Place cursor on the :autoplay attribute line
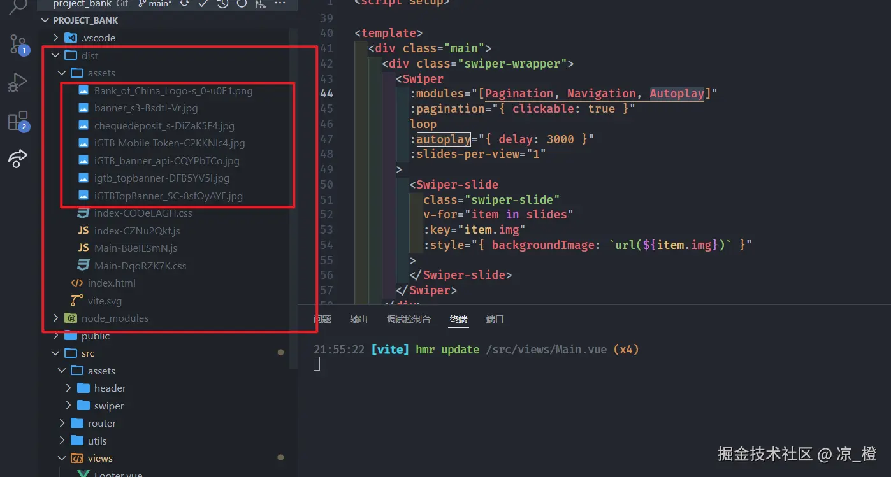 (x=502, y=139)
